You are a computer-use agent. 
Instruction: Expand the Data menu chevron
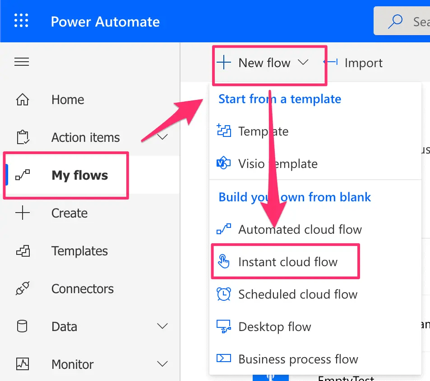[162, 326]
